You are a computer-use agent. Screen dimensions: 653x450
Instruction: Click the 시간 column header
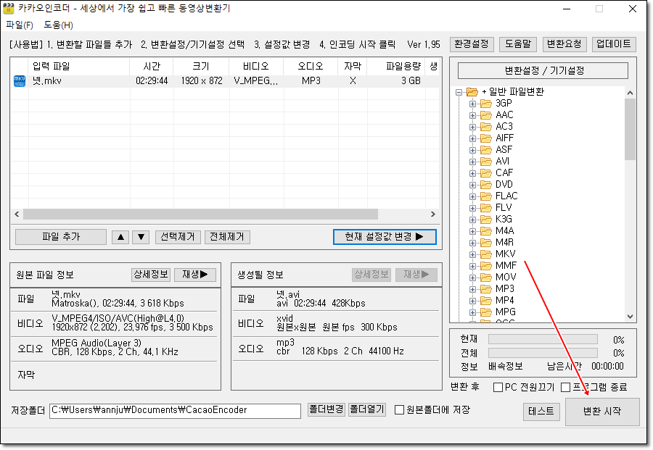(152, 67)
